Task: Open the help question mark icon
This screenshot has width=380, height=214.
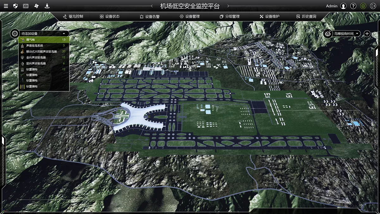Action: pyautogui.click(x=353, y=6)
